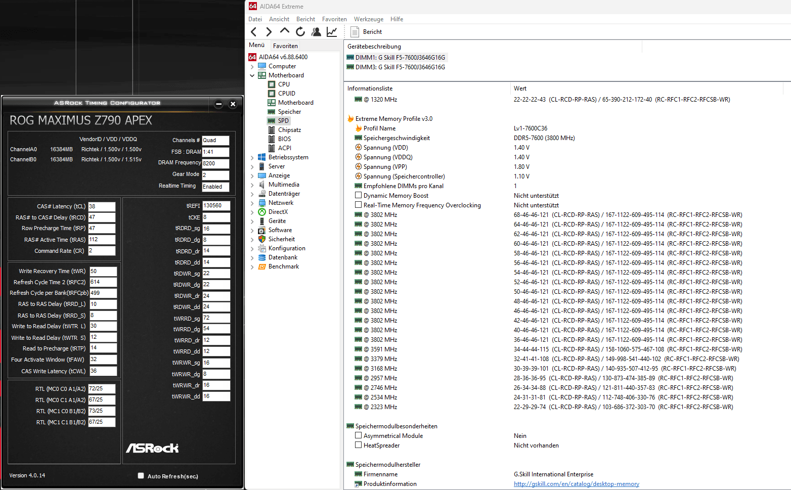The width and height of the screenshot is (791, 490).
Task: Open the Datei menu
Action: pos(255,19)
